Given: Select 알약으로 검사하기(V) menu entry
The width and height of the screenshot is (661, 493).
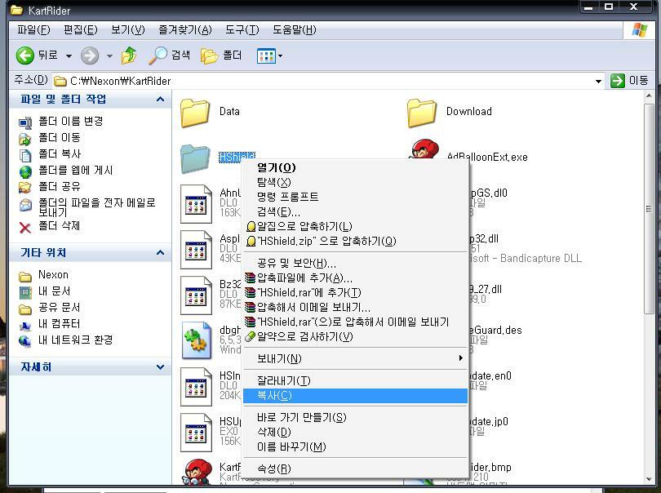Looking at the screenshot, I should click(355, 336).
